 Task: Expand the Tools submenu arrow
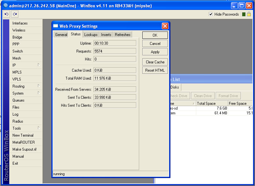(x=39, y=128)
